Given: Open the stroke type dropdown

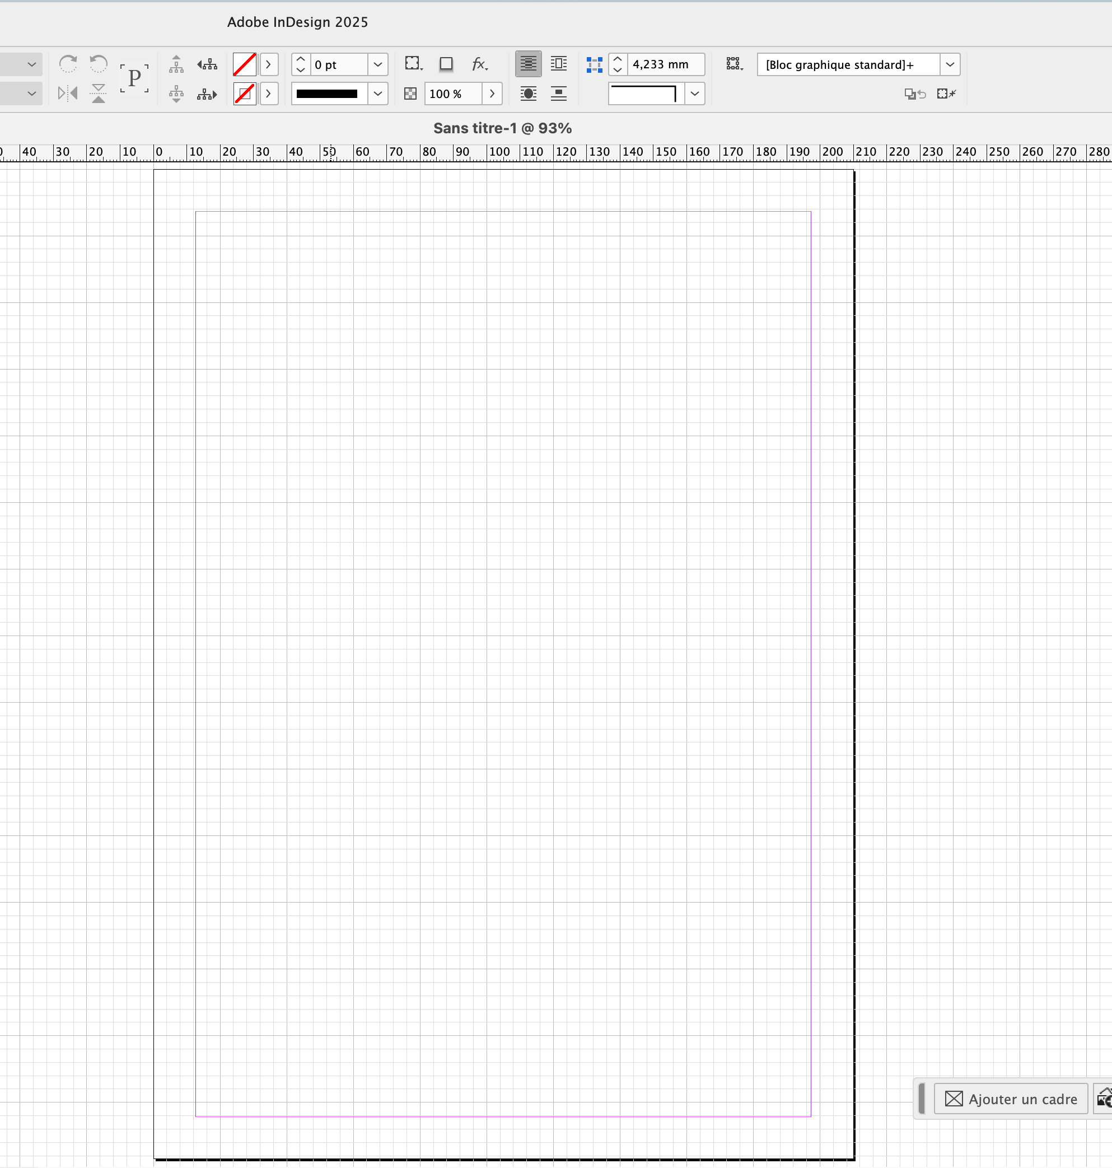Looking at the screenshot, I should pyautogui.click(x=377, y=94).
